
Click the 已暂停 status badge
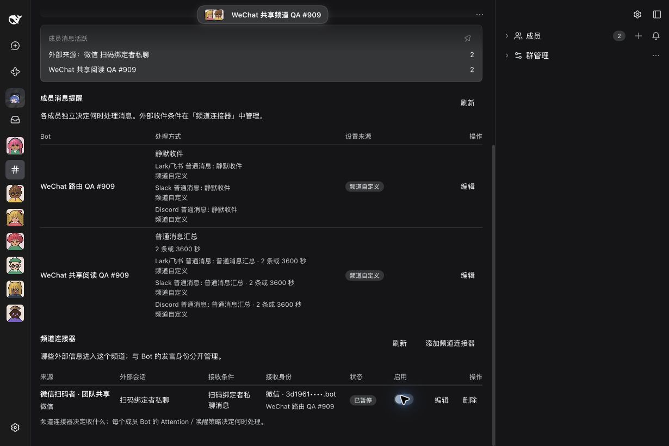click(363, 400)
